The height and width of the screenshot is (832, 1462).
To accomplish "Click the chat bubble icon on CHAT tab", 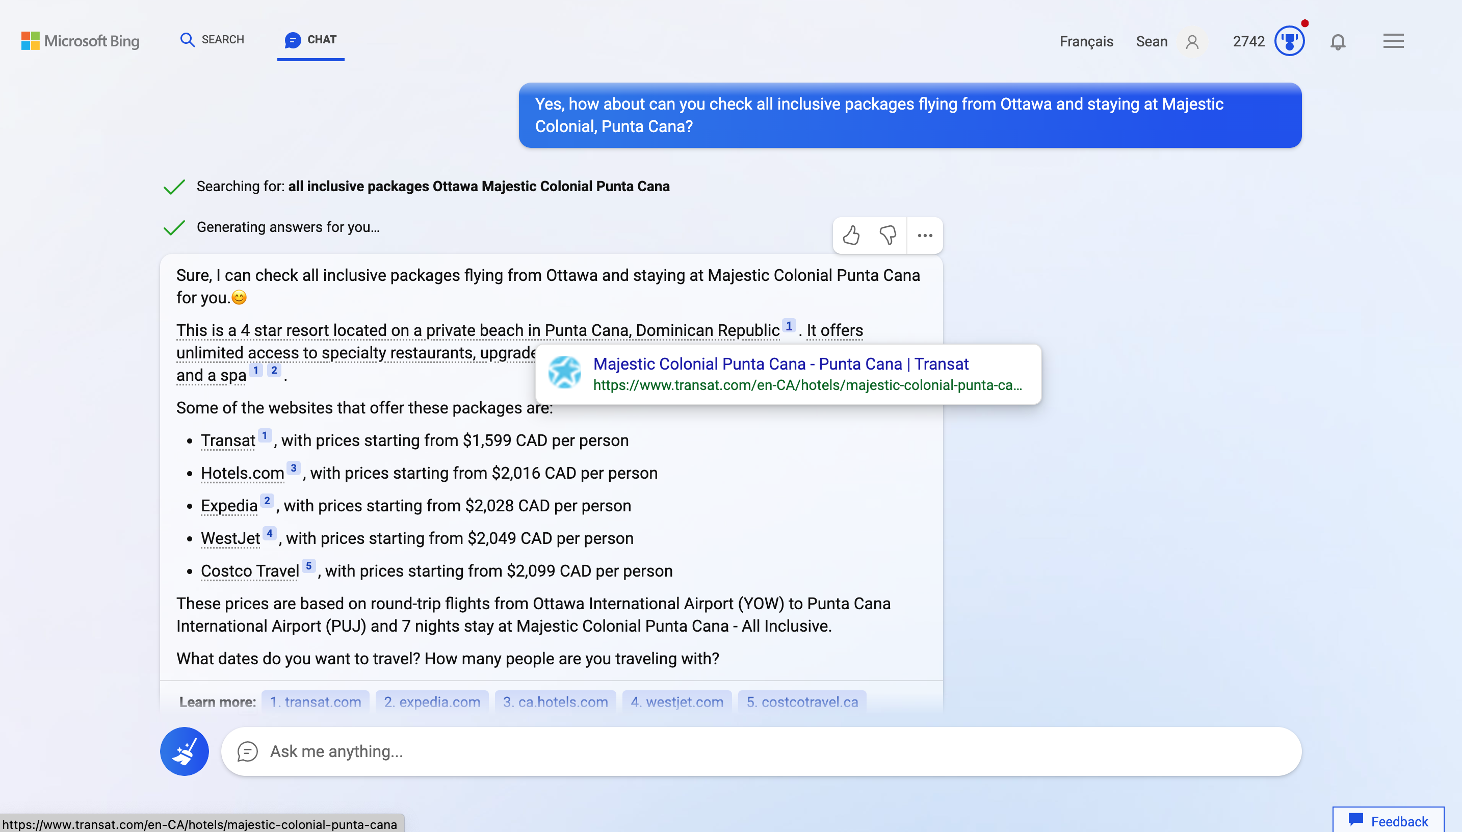I will [x=293, y=40].
